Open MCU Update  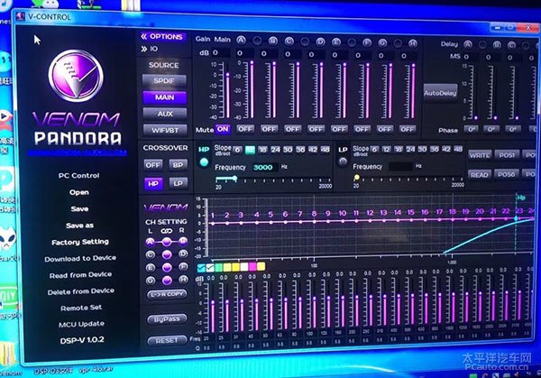(81, 324)
